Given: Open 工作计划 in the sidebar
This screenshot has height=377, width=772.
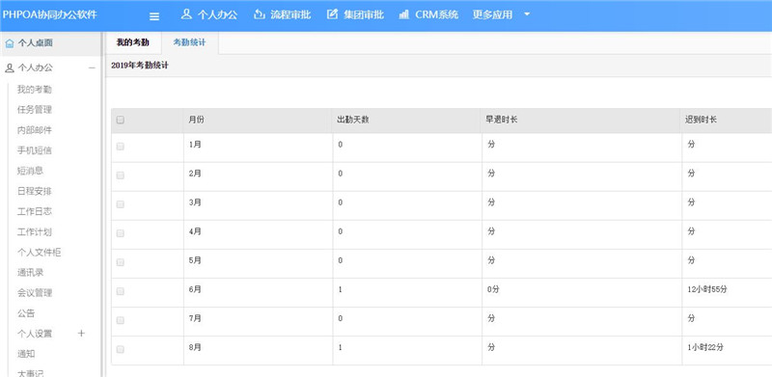Looking at the screenshot, I should click(35, 231).
